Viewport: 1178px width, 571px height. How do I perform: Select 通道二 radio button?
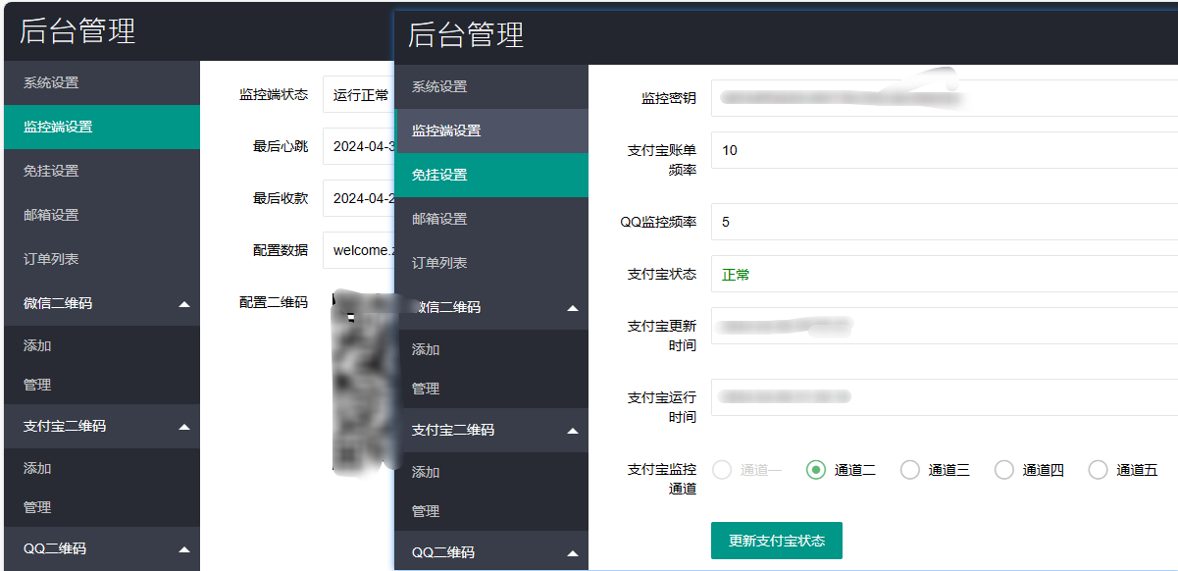coord(815,470)
